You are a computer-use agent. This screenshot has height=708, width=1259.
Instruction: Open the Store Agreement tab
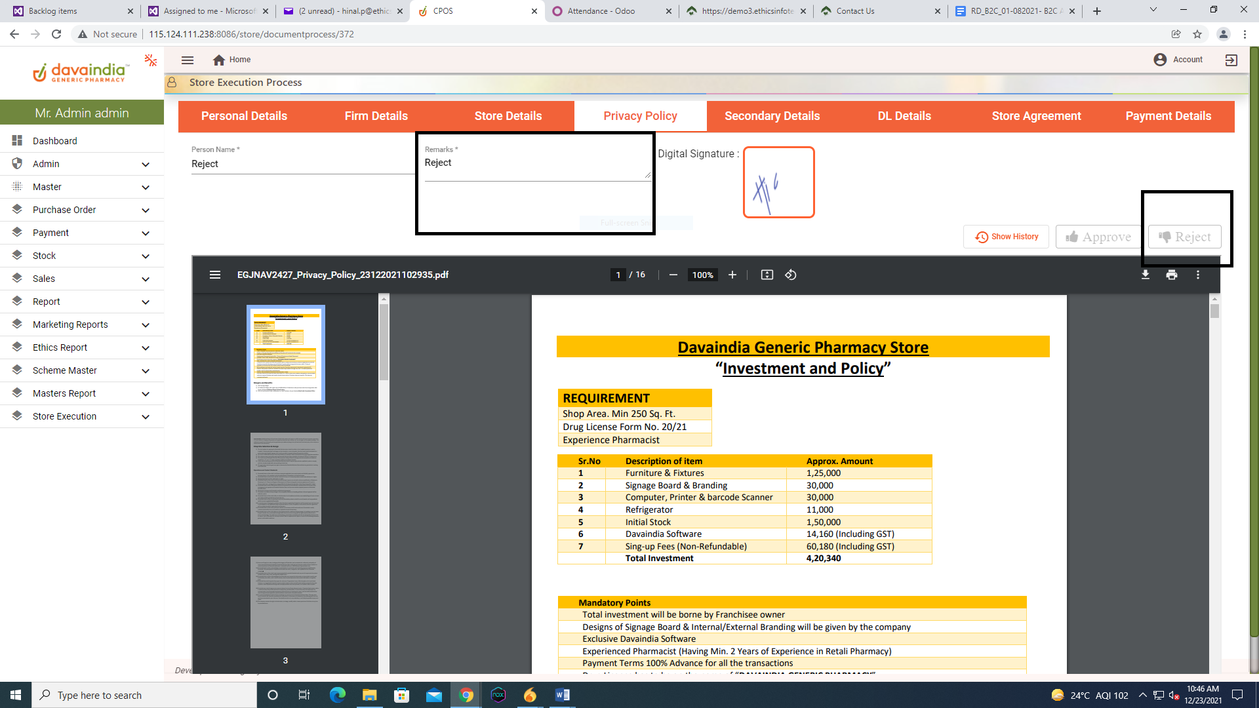(1036, 116)
